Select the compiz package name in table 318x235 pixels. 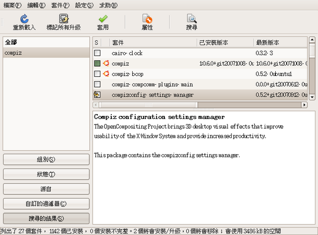pyautogui.click(x=120, y=63)
